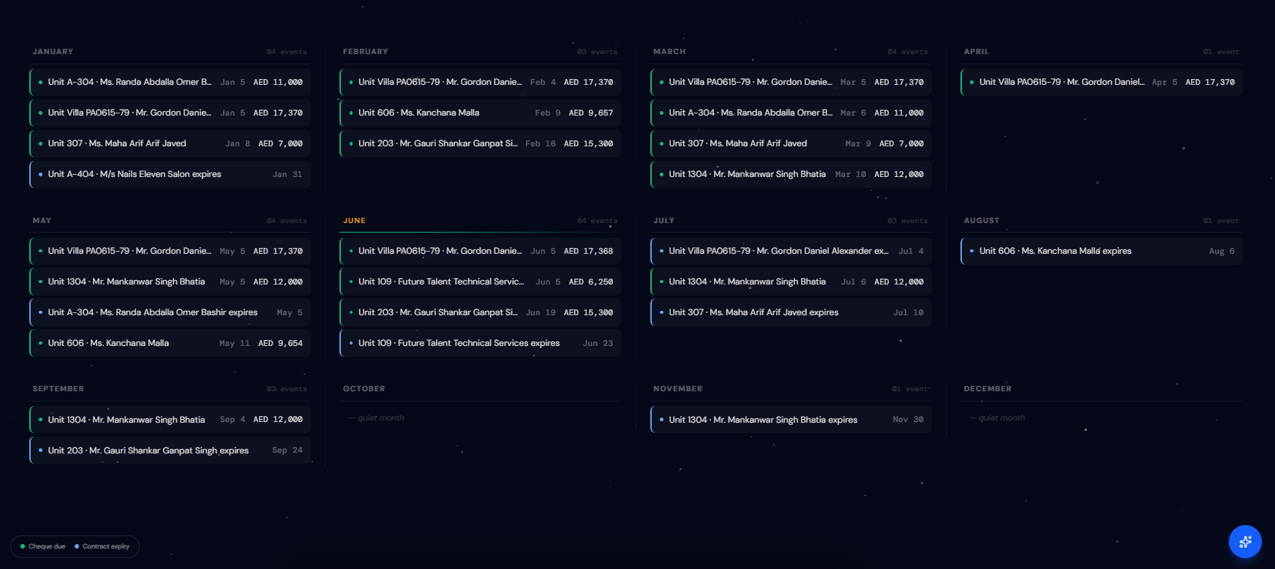Viewport: 1275px width, 569px height.
Task: Select March Unit 307 Maha Arif cheque
Action: tap(791, 143)
